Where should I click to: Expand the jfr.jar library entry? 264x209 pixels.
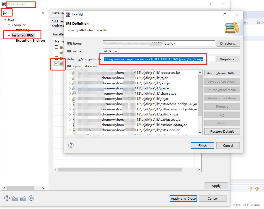[70, 99]
